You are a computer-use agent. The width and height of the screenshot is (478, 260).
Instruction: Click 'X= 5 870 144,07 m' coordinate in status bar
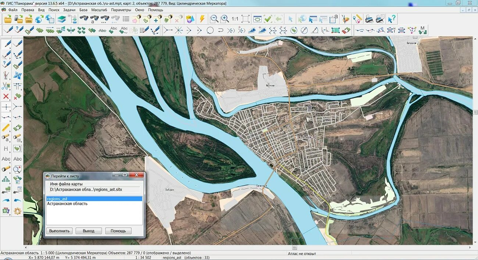pyautogui.click(x=44, y=258)
